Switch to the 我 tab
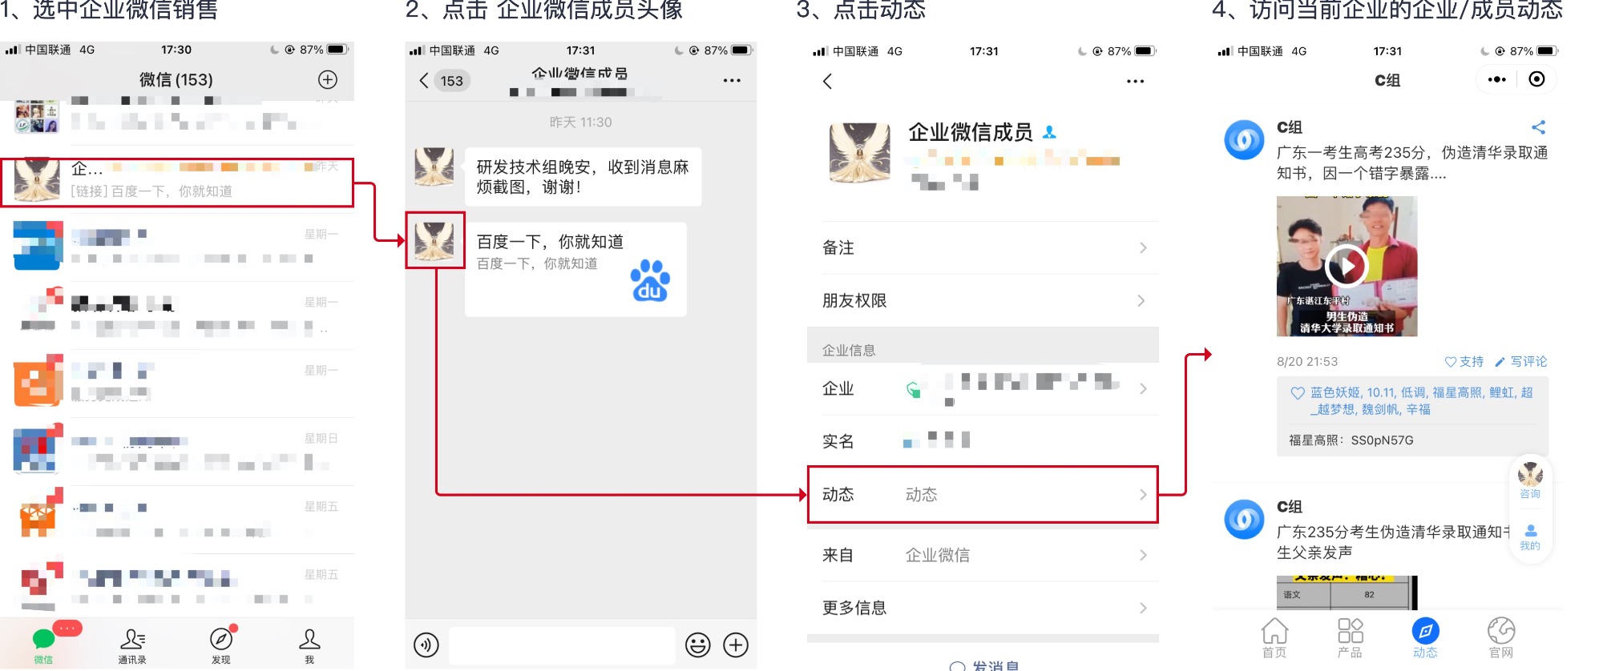Image resolution: width=1603 pixels, height=671 pixels. 309,645
